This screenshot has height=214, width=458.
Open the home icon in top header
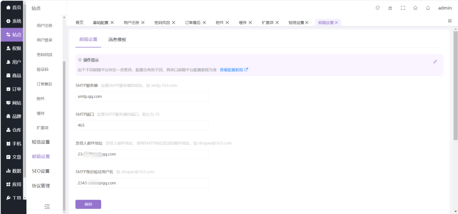coord(416,8)
